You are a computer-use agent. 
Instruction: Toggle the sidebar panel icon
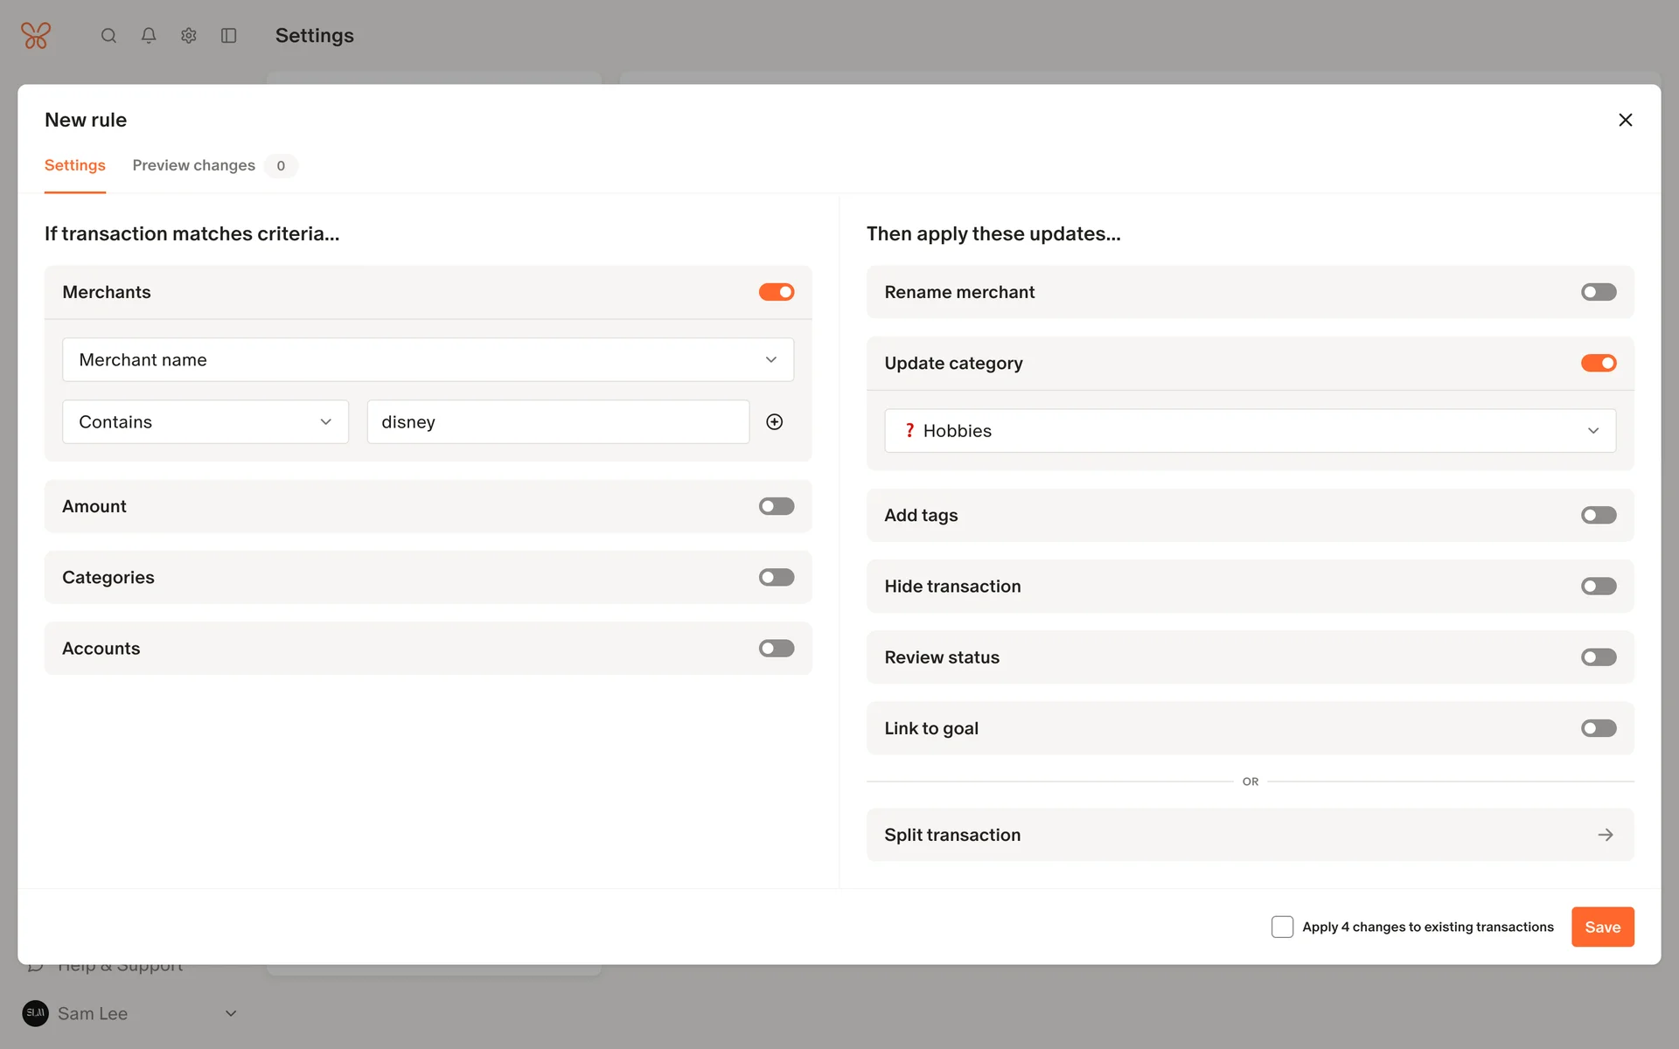pos(229,36)
